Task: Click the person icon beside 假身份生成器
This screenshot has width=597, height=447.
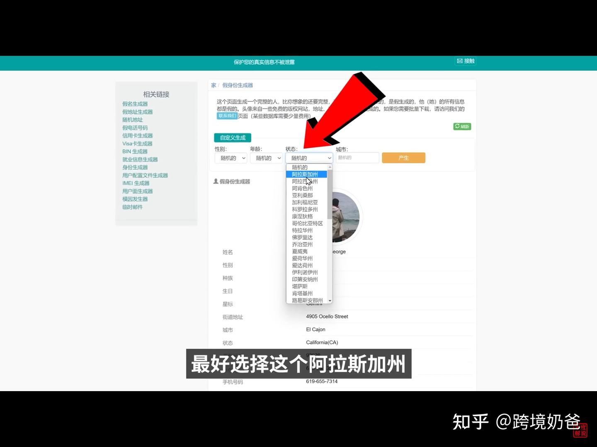Action: (216, 181)
